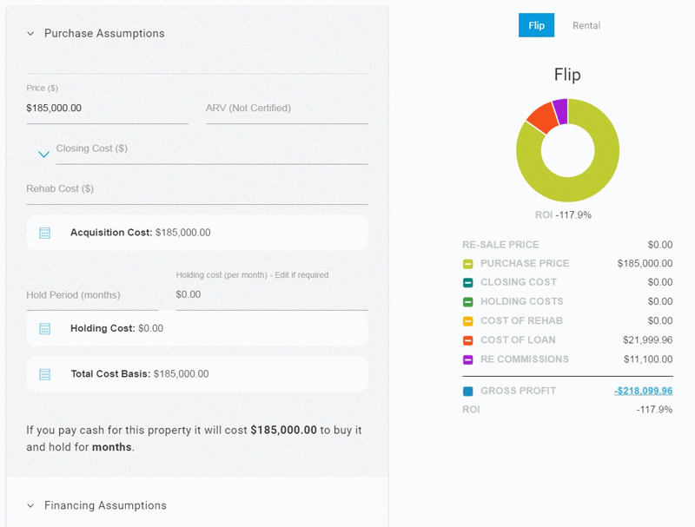Select the Flip tab
The image size is (695, 527).
tap(536, 25)
